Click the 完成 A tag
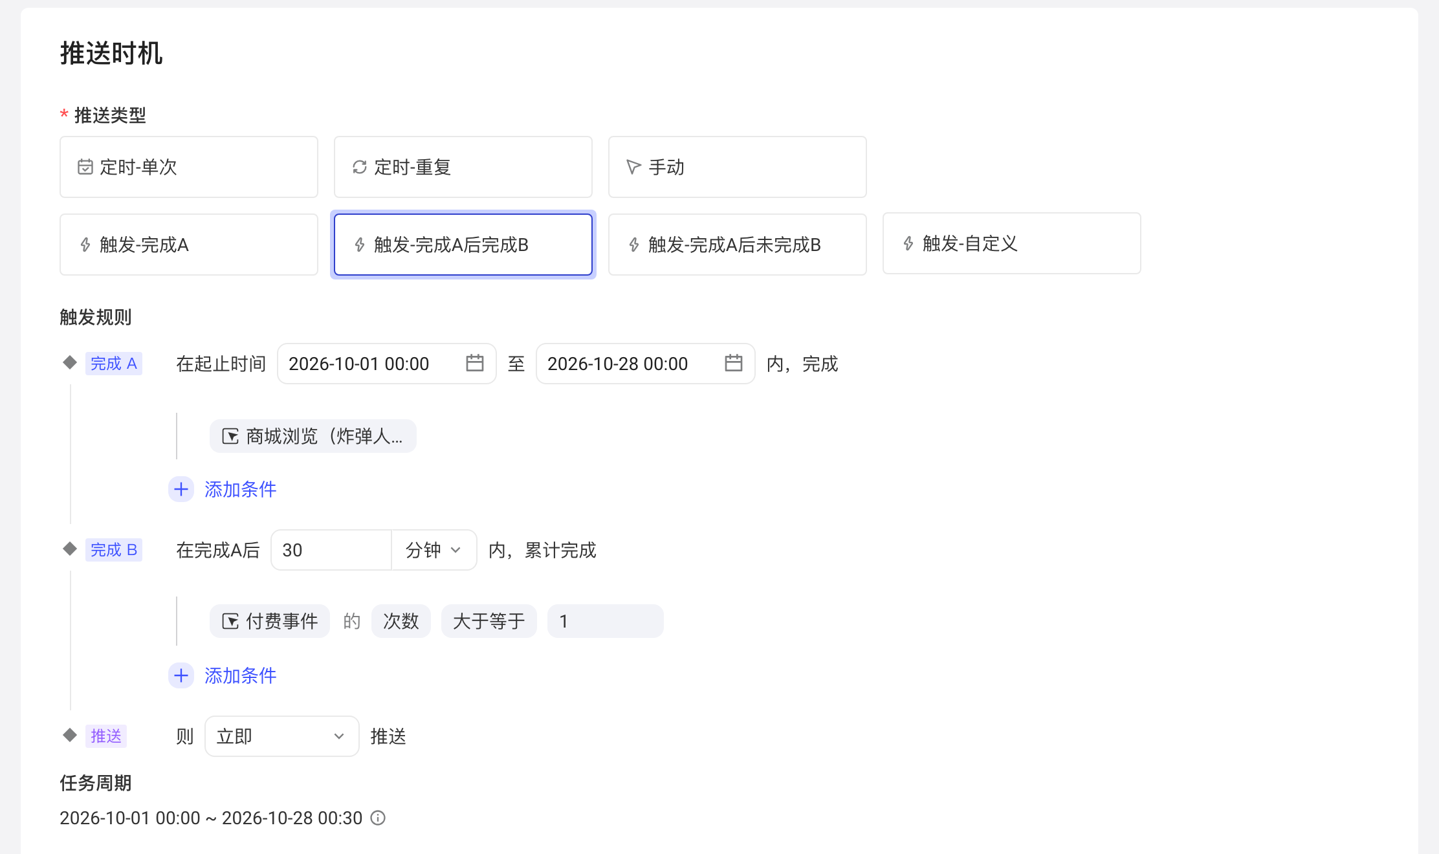This screenshot has height=854, width=1439. tap(114, 364)
